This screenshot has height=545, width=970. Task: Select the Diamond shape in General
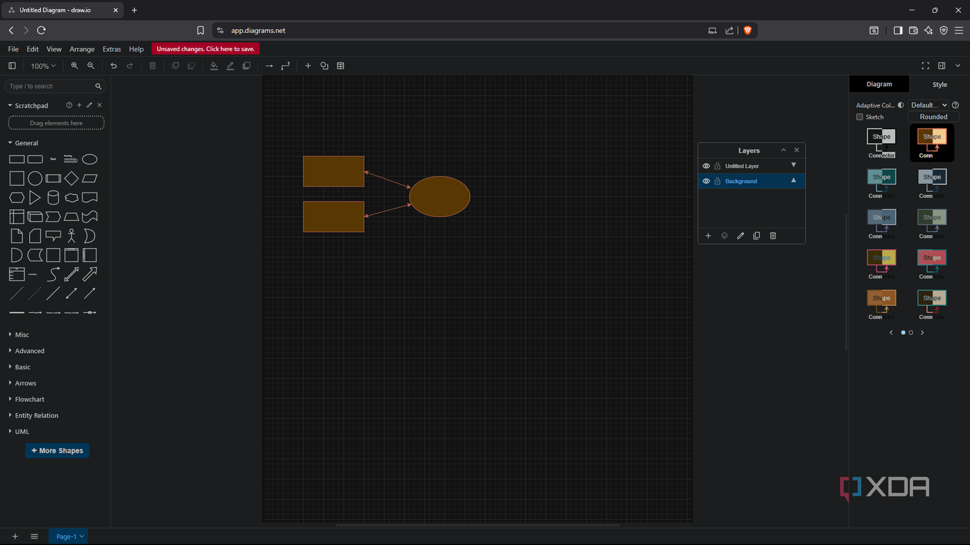click(x=71, y=178)
